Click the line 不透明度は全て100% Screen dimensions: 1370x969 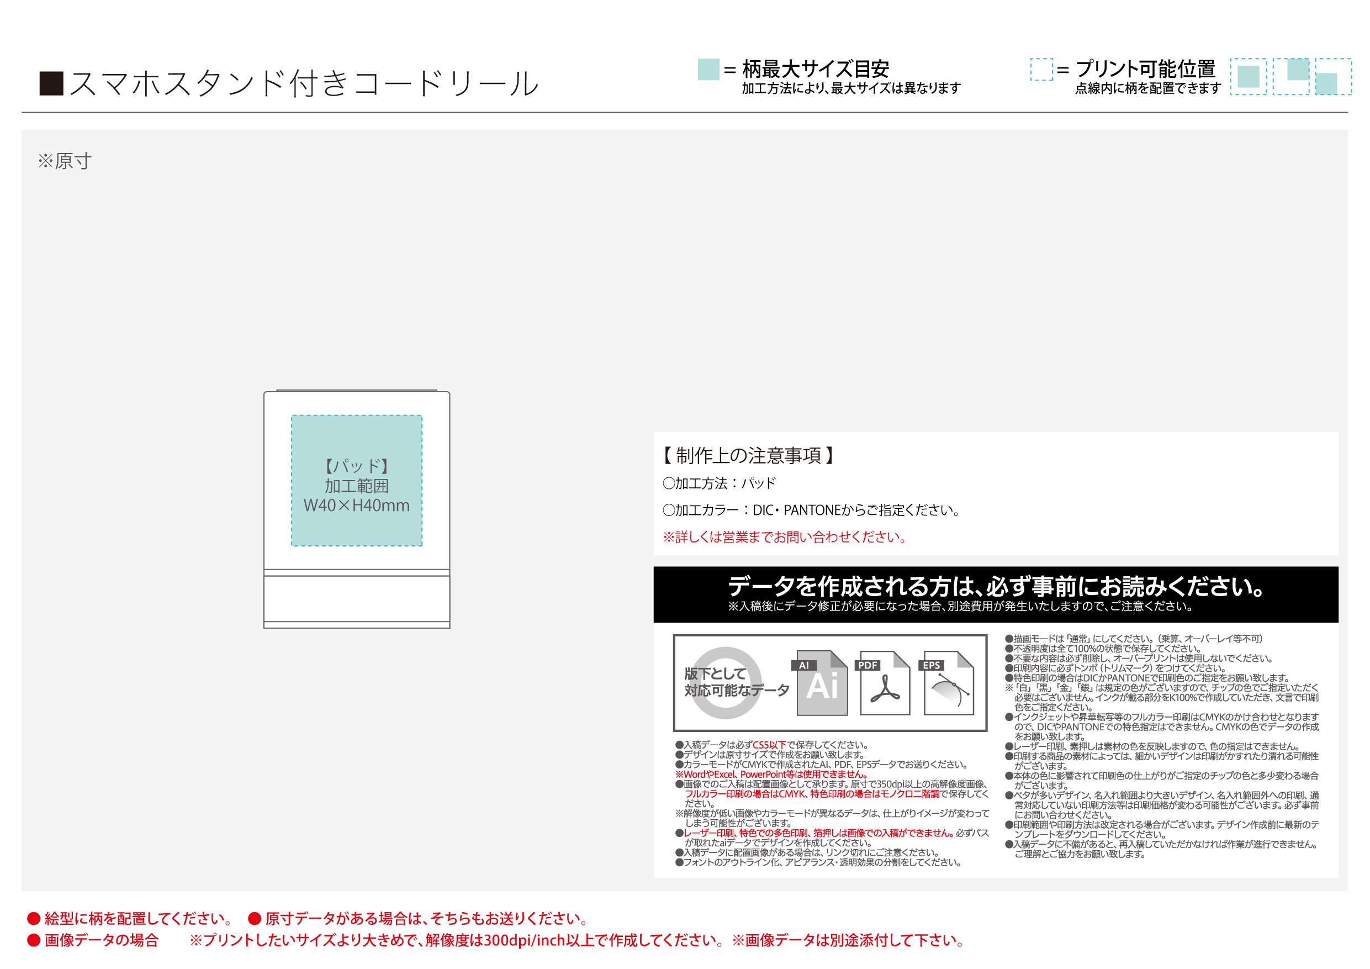[1103, 649]
